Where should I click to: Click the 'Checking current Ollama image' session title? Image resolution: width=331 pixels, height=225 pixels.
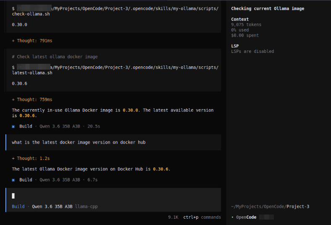tap(268, 9)
